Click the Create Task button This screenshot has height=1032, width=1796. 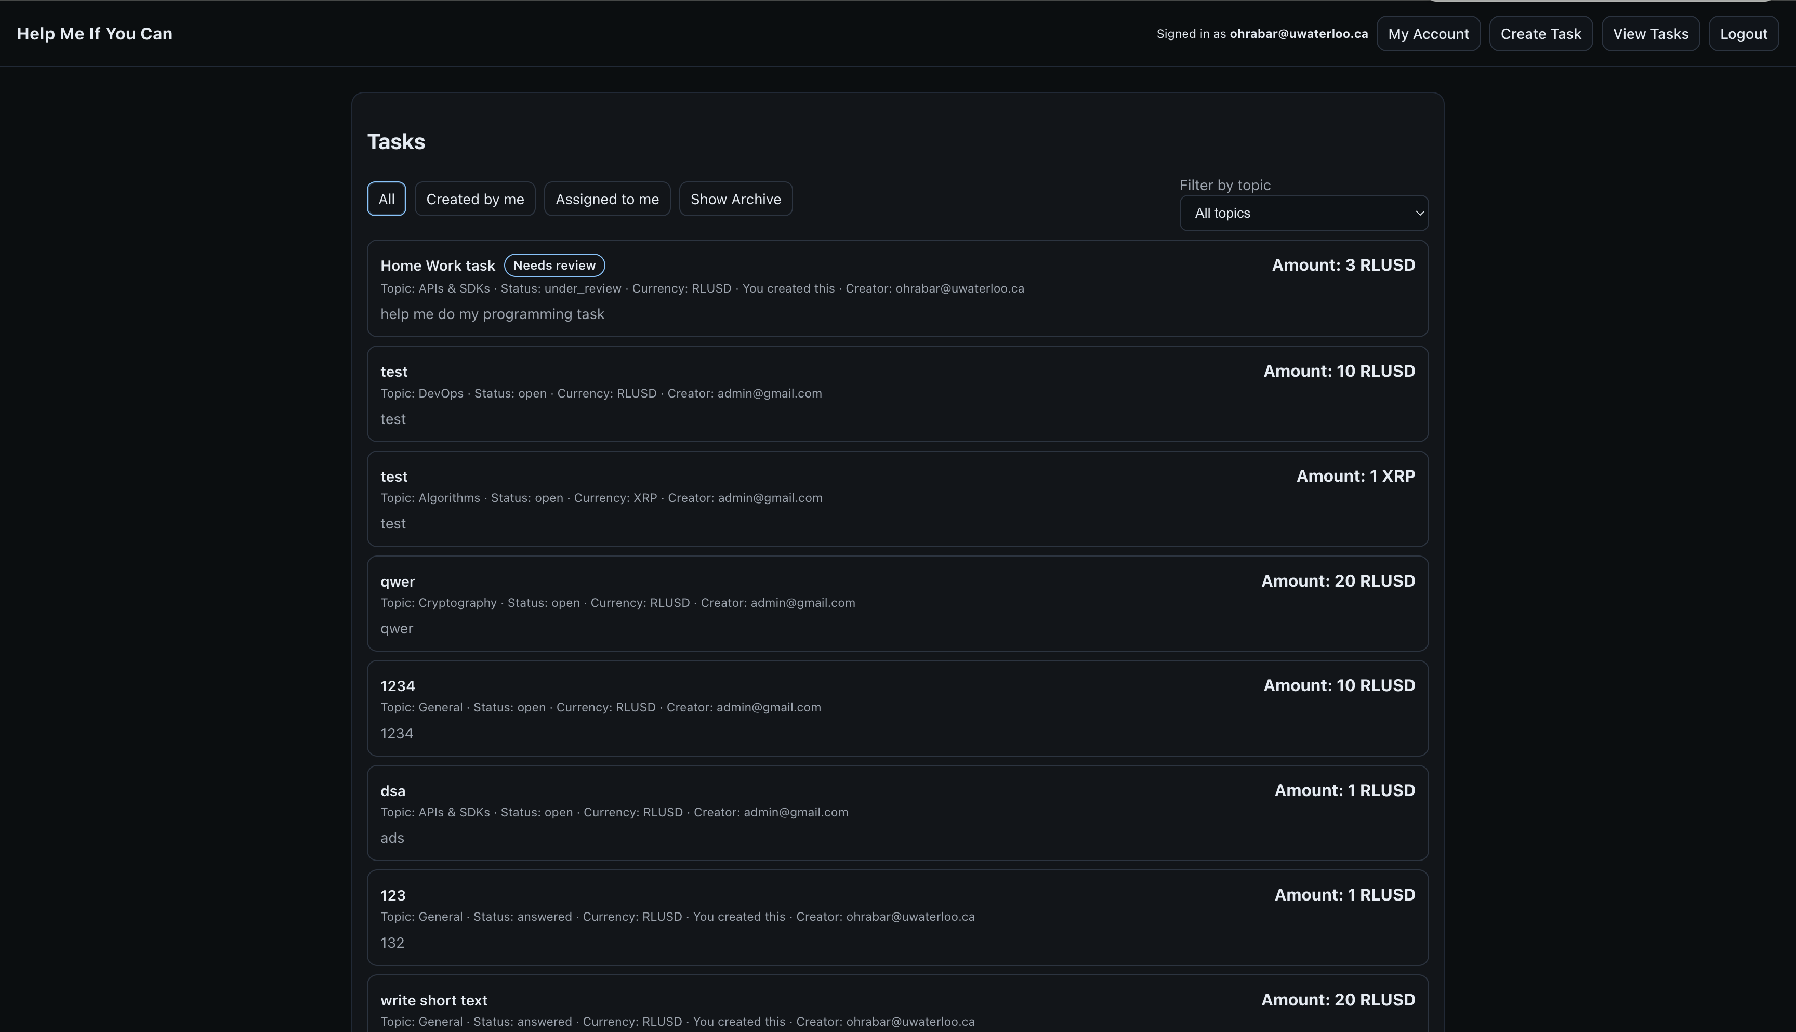(x=1540, y=34)
